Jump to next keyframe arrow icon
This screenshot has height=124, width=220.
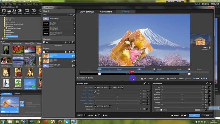pyautogui.click(x=206, y=79)
